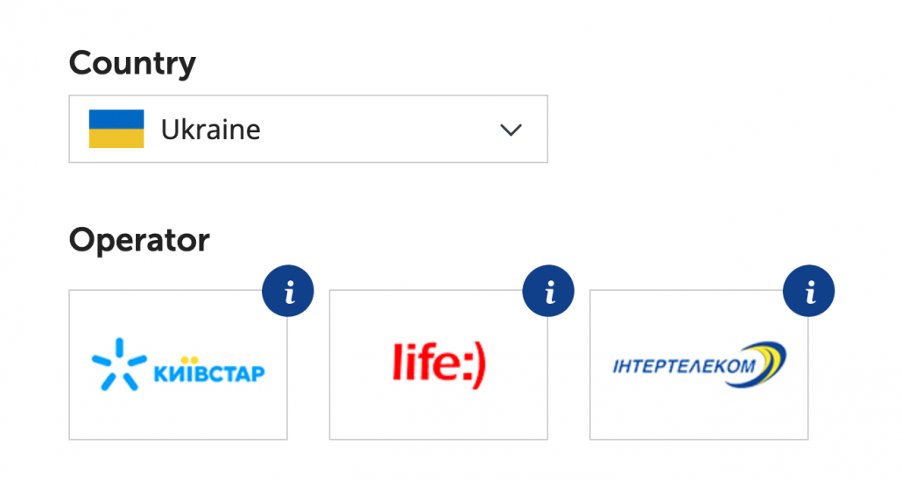Select Intertelecom as the operator
Image resolution: width=902 pixels, height=480 pixels.
pyautogui.click(x=699, y=364)
